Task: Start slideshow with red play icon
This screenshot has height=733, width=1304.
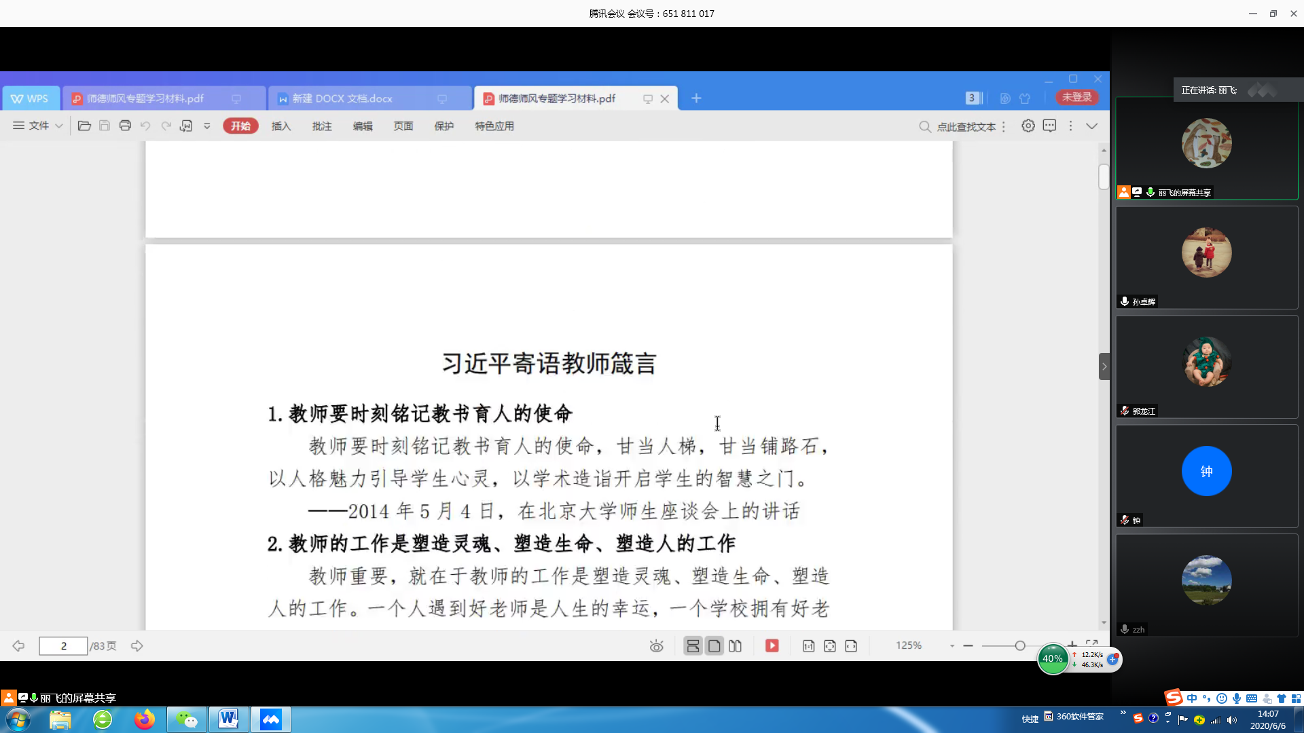Action: point(772,646)
